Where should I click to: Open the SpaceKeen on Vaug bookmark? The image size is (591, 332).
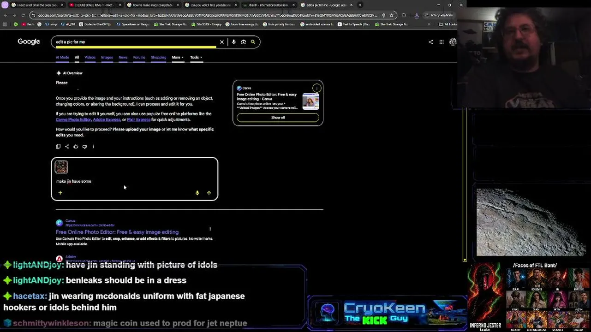134,24
